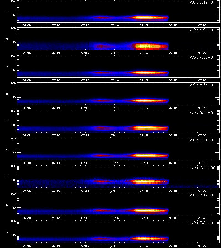Select the MAX: 5.2e+01 text in panel 5F
This screenshot has height=248, width=221.
tap(202, 112)
